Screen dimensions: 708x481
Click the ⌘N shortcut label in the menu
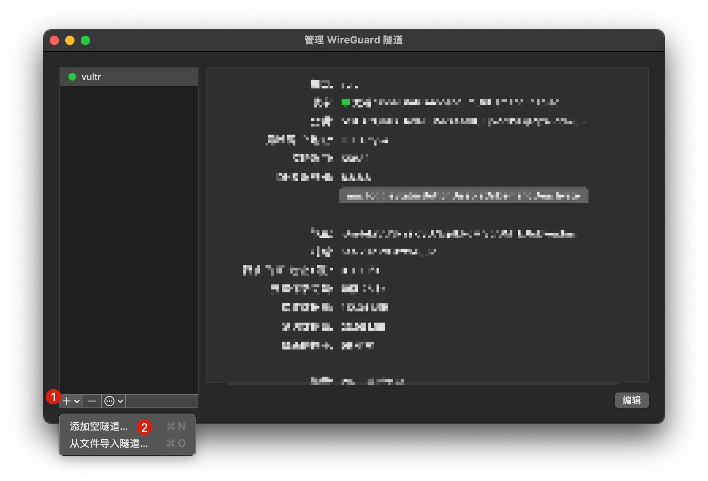pyautogui.click(x=176, y=426)
